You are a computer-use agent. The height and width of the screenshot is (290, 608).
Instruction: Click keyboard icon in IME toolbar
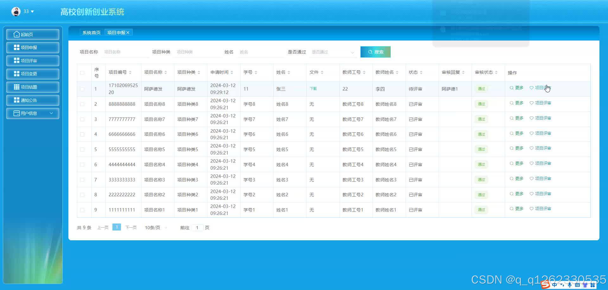point(577,285)
